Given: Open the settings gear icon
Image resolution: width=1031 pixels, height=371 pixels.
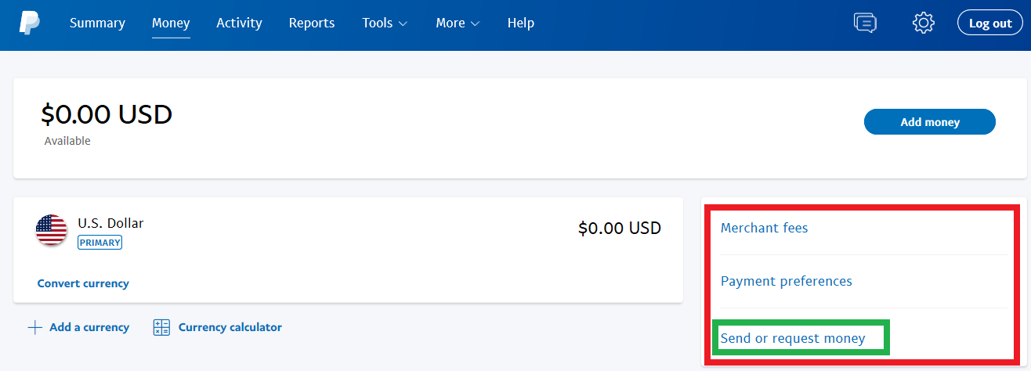Looking at the screenshot, I should (x=924, y=23).
